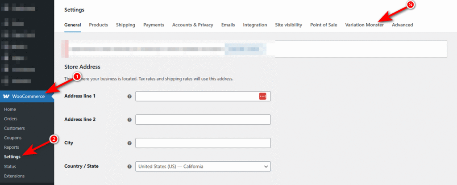Click the help icon beside Country / State

pyautogui.click(x=129, y=167)
